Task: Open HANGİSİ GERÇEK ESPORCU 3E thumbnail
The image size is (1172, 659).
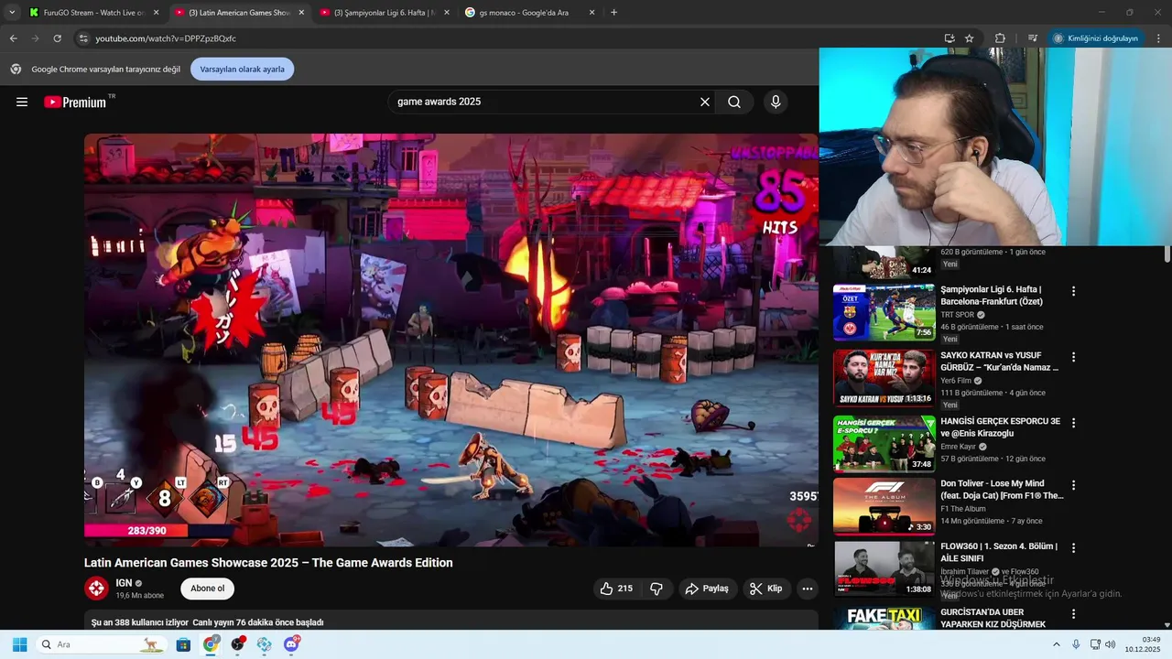Action: tap(884, 444)
